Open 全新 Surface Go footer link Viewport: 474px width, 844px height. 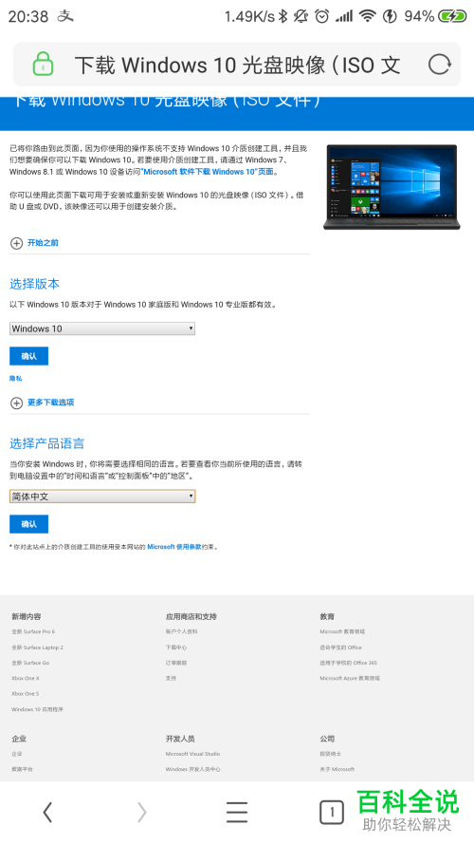click(30, 663)
